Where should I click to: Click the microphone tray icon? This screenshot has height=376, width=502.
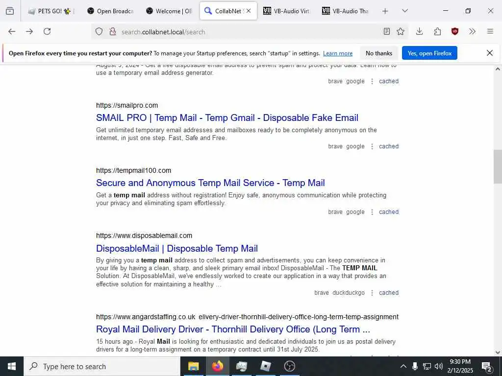coord(415,366)
